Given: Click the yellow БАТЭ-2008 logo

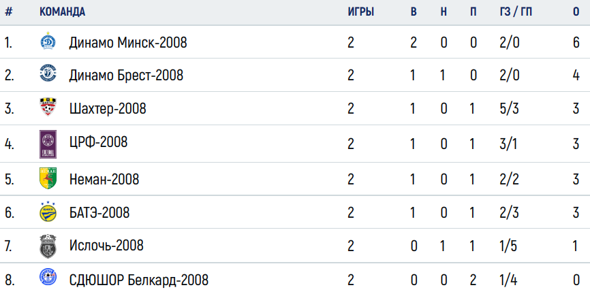Looking at the screenshot, I should tap(48, 212).
